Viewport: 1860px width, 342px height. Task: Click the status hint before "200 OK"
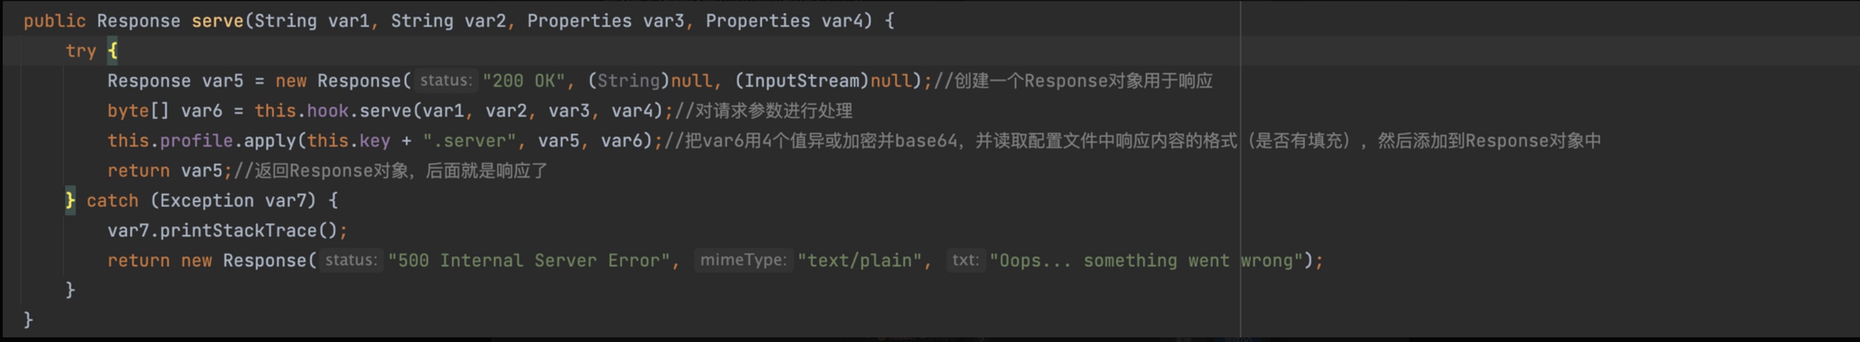(x=445, y=81)
